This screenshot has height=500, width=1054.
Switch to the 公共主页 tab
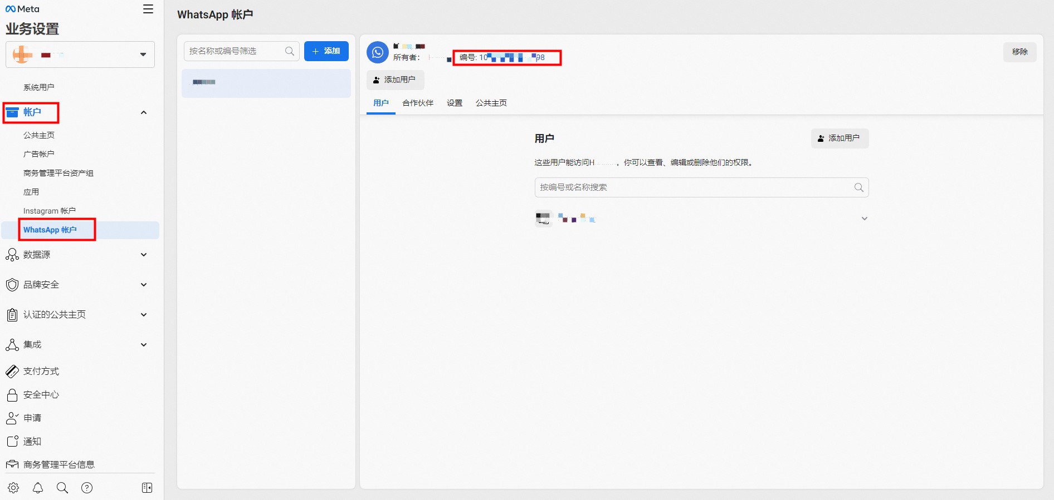pyautogui.click(x=491, y=103)
